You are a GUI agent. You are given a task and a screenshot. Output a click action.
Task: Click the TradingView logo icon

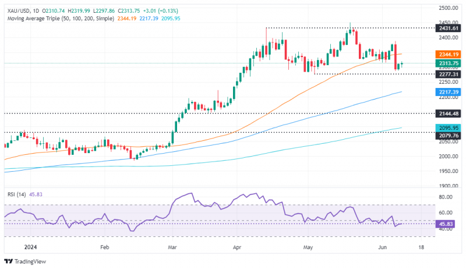(x=9, y=261)
